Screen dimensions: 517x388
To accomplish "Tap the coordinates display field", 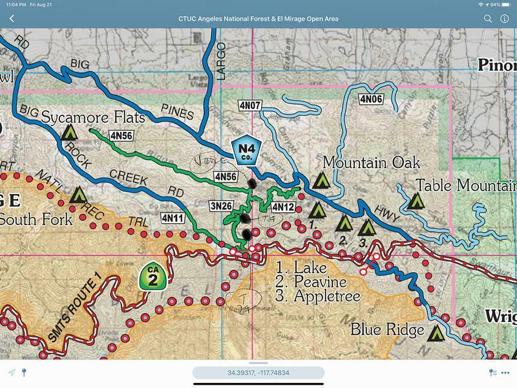I will click(x=258, y=372).
